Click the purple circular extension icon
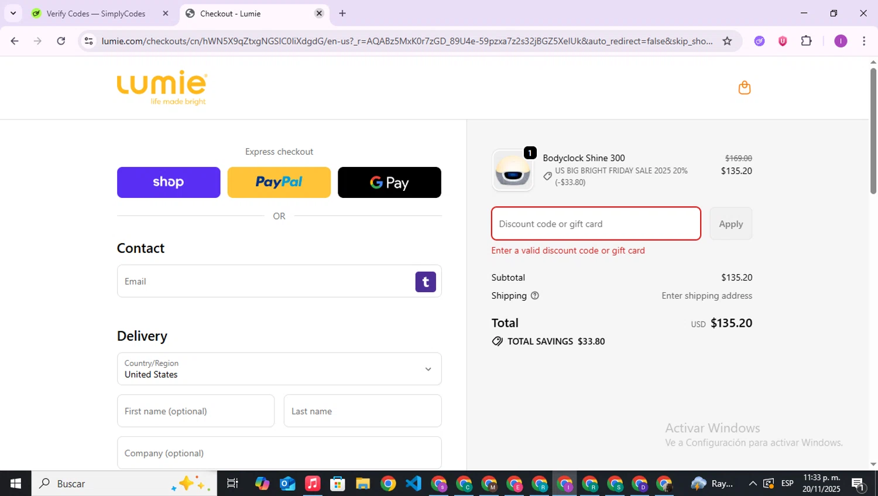 (x=759, y=41)
